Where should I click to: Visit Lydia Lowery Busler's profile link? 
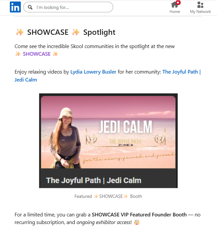click(93, 72)
